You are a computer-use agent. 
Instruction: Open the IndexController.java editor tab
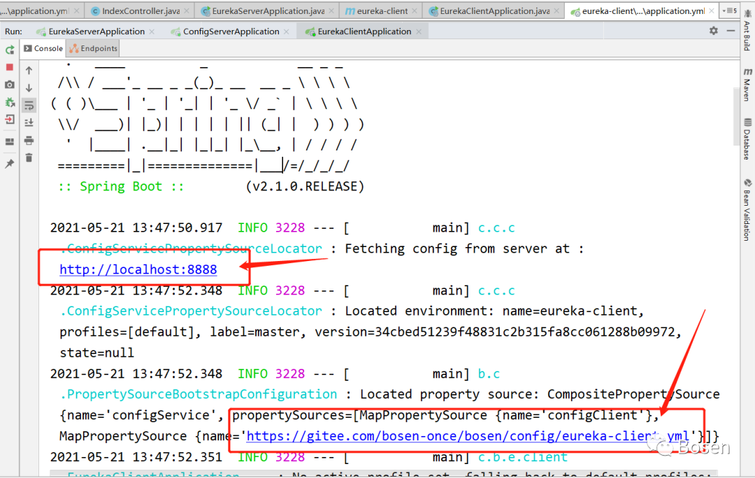click(141, 10)
